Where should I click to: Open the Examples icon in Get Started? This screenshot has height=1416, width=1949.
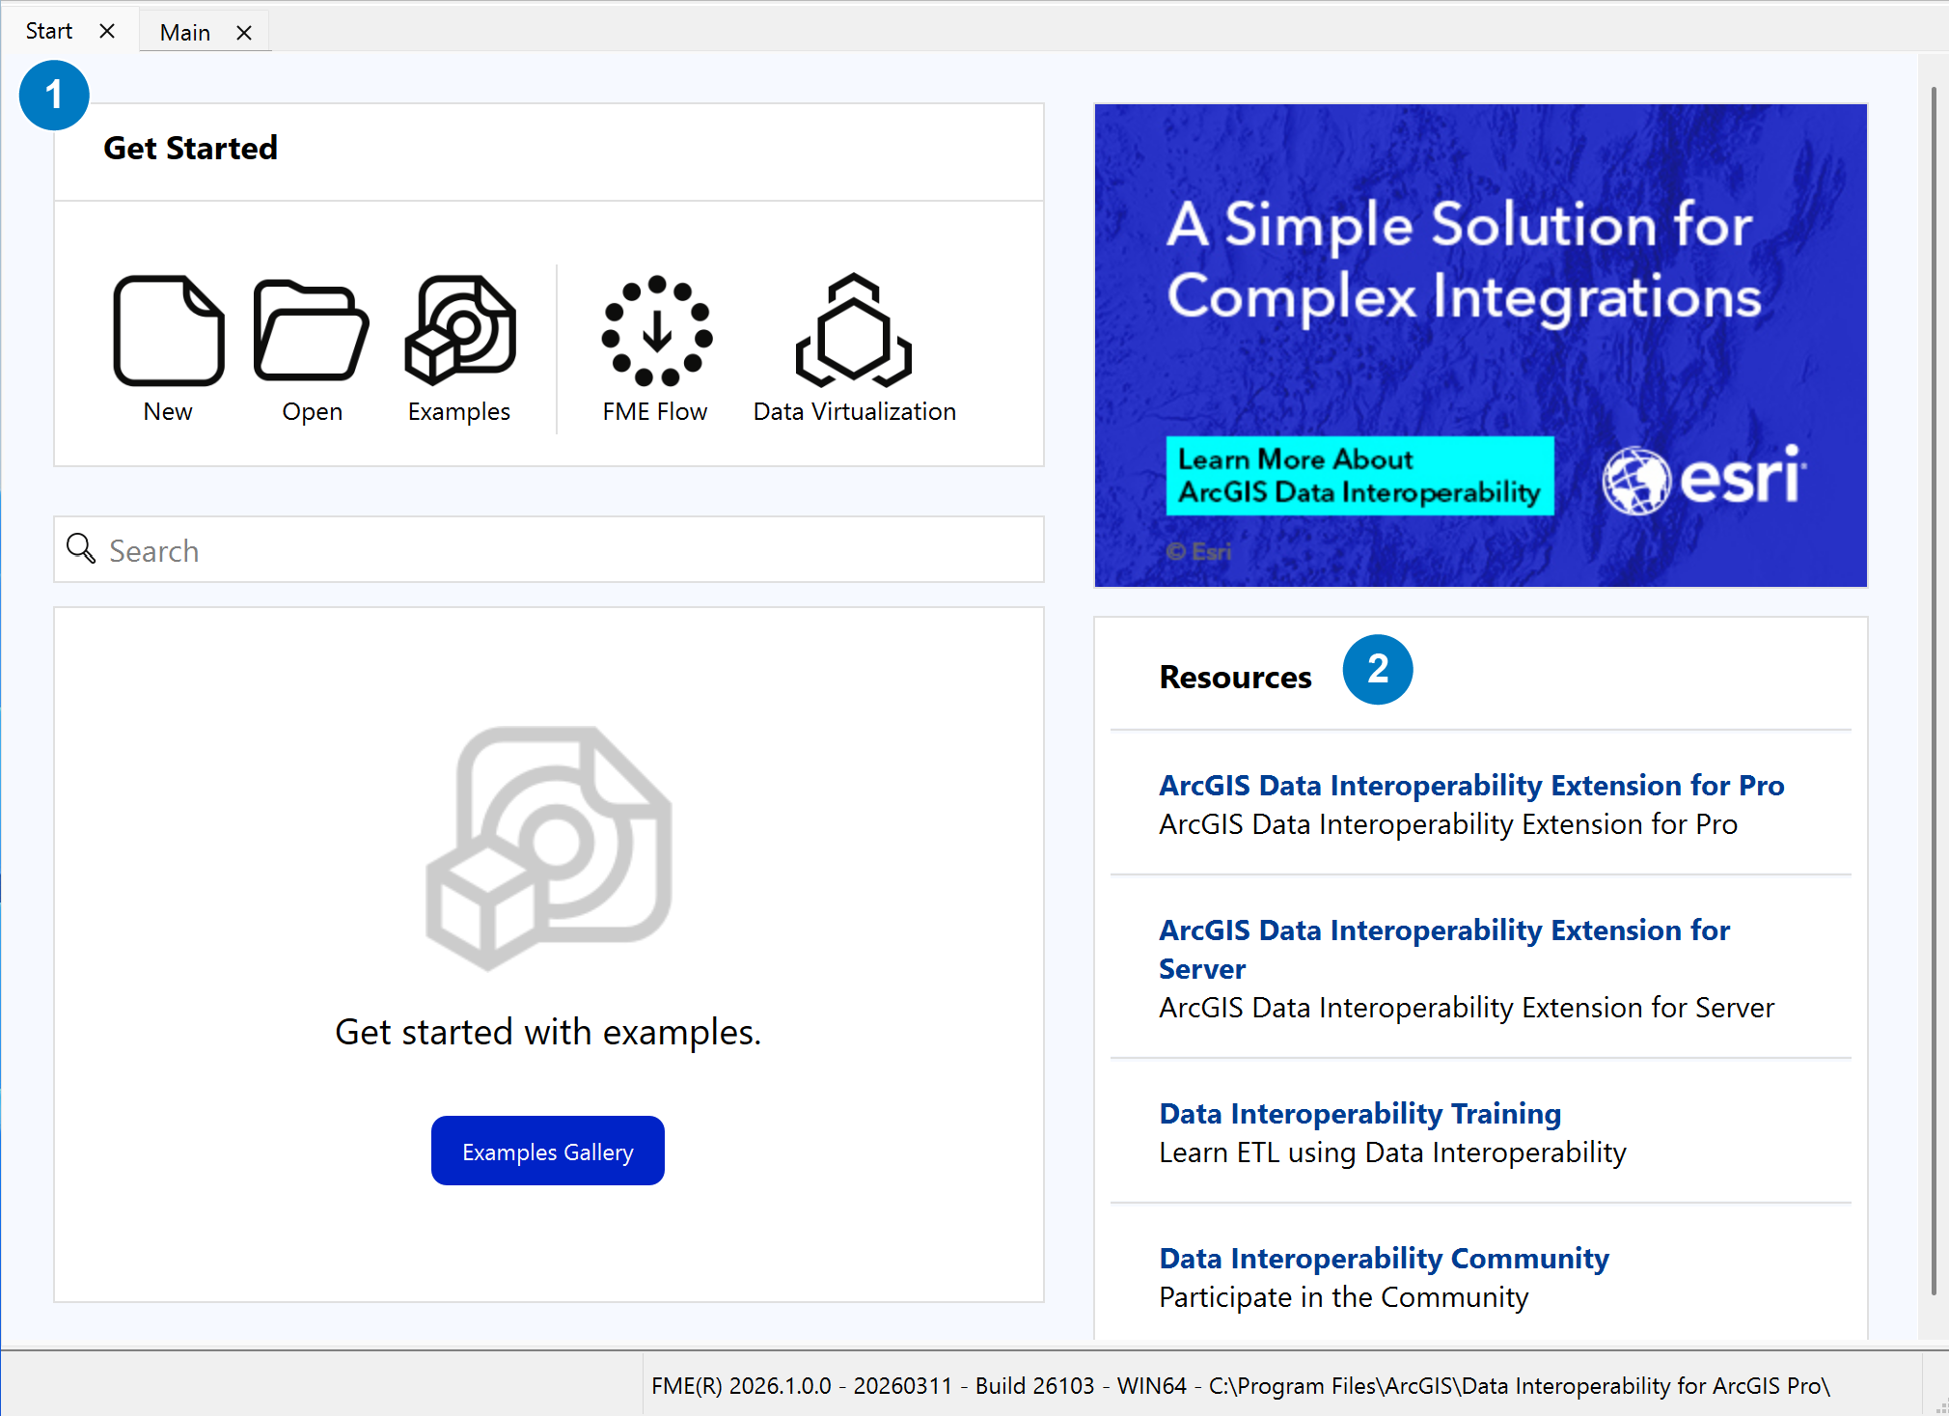point(460,331)
